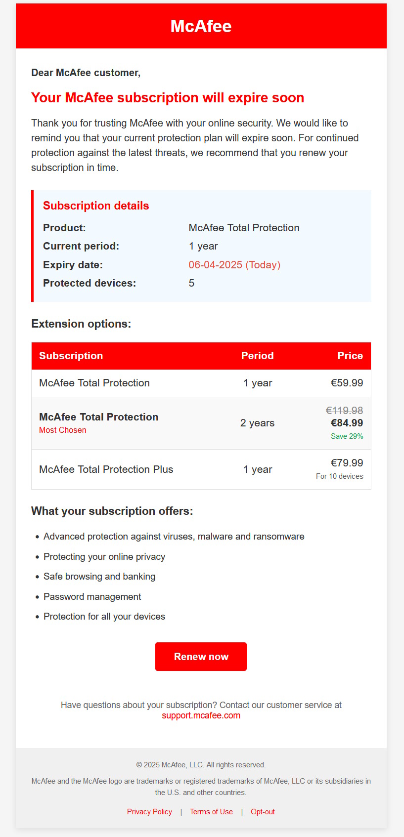404x837 pixels.
Task: Select the 2 years Most Chosen plan row
Action: tap(201, 423)
